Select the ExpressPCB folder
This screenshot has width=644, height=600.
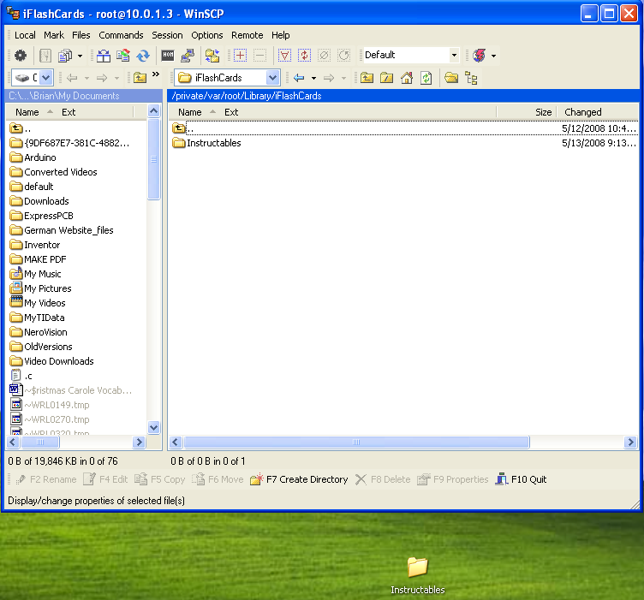tap(41, 216)
